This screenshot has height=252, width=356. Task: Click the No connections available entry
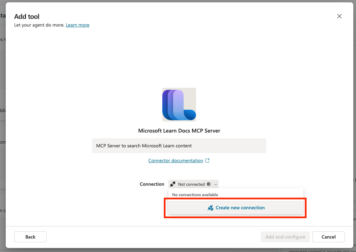[x=195, y=195]
